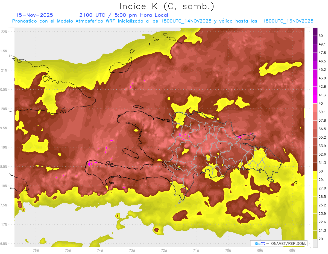Click longitude axis label '74W'
The width and height of the screenshot is (328, 254).
(x=100, y=250)
